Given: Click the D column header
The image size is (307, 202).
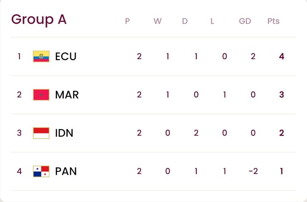Looking at the screenshot, I should pyautogui.click(x=185, y=21).
